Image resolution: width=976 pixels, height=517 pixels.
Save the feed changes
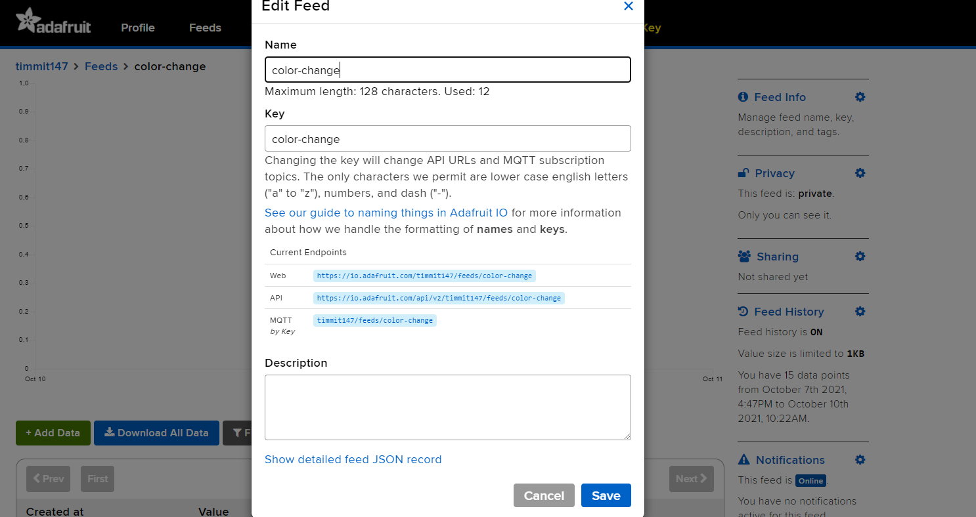point(606,495)
